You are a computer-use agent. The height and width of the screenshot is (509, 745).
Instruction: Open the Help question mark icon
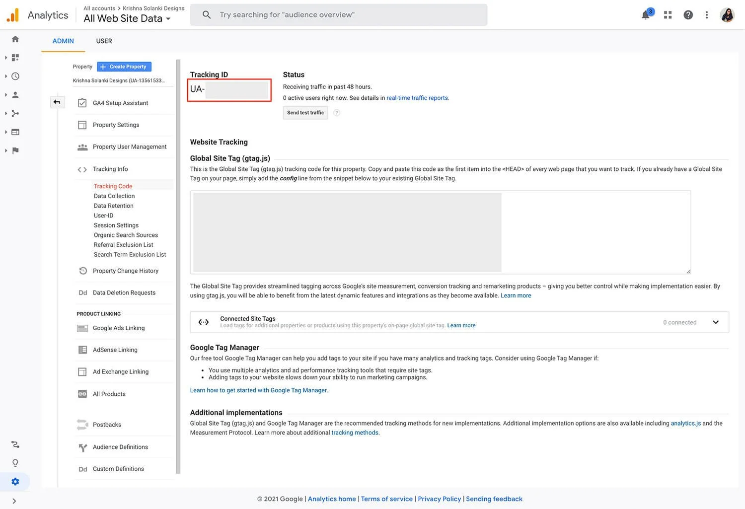tap(688, 15)
